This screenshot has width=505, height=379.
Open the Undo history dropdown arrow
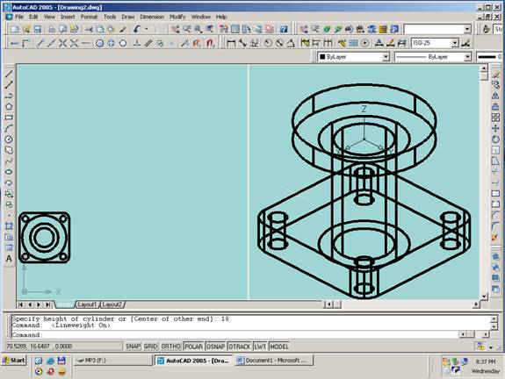146,29
